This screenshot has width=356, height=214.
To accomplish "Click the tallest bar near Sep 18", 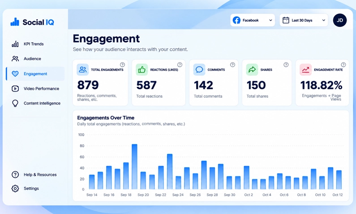I will pyautogui.click(x=134, y=166).
